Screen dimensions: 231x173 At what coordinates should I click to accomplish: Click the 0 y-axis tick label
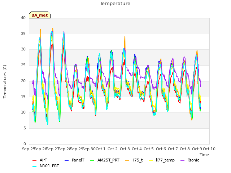tap(25, 144)
